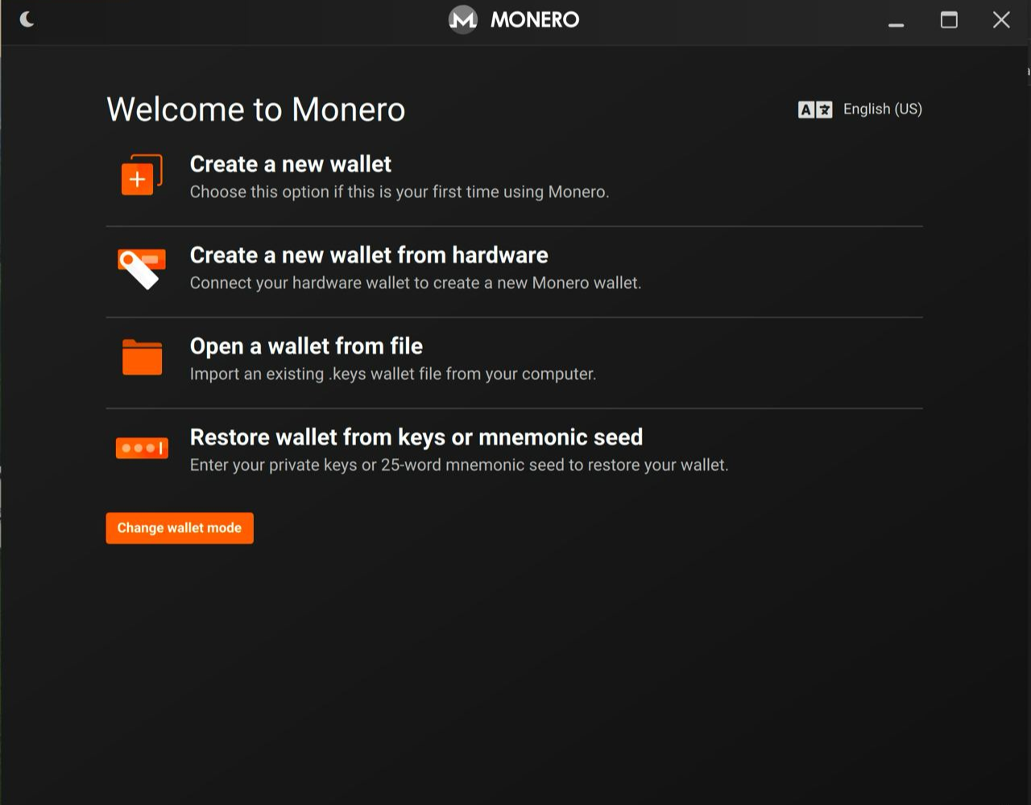Click 'Import an existing .keys wallet file' description
Image resolution: width=1031 pixels, height=805 pixels.
tap(392, 374)
